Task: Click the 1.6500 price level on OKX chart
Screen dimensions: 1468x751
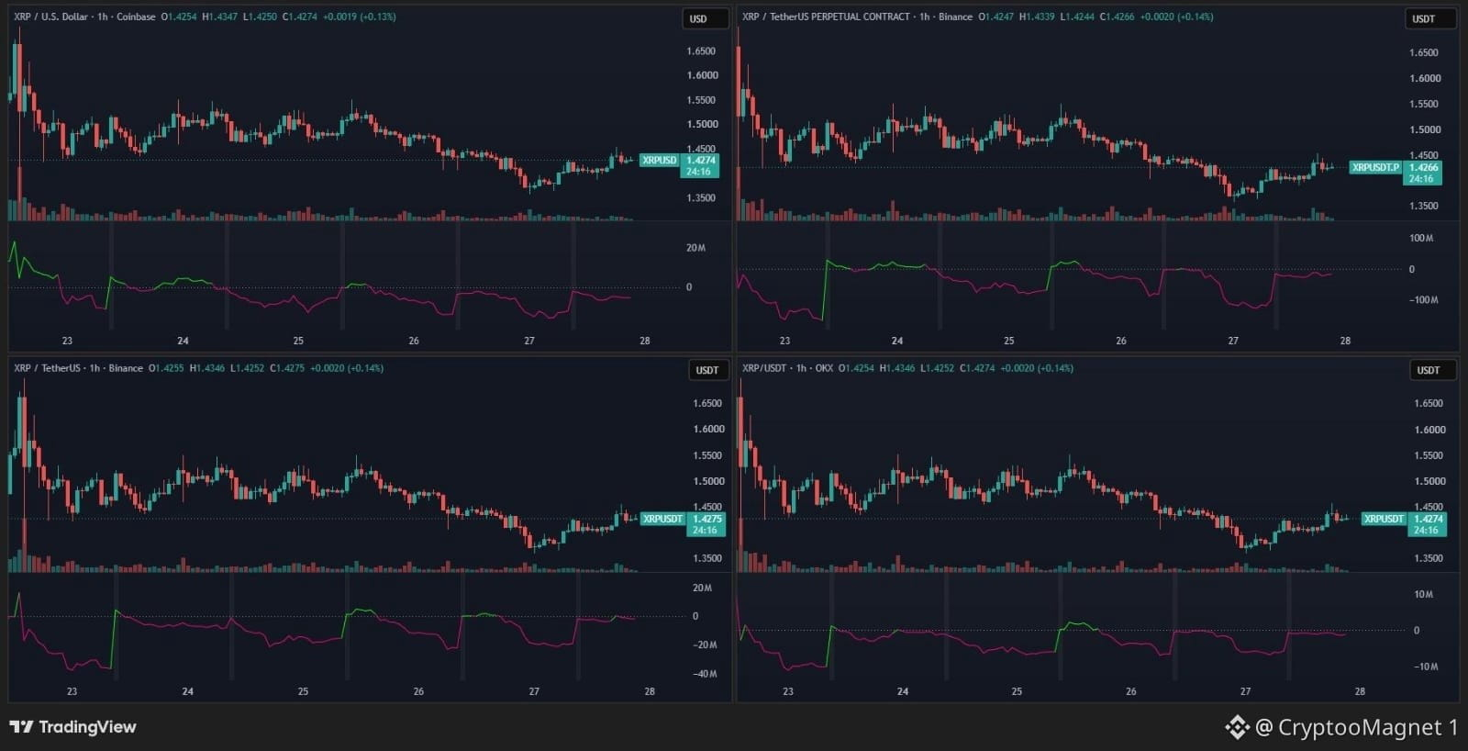Action: 1429,403
